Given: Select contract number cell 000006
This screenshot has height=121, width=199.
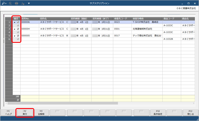Looking at the screenshot, I should (x=30, y=22).
